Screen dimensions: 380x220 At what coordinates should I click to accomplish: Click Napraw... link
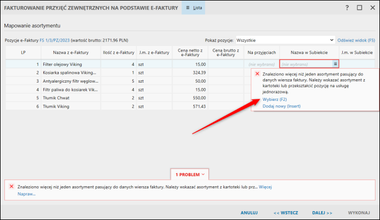tap(27, 194)
